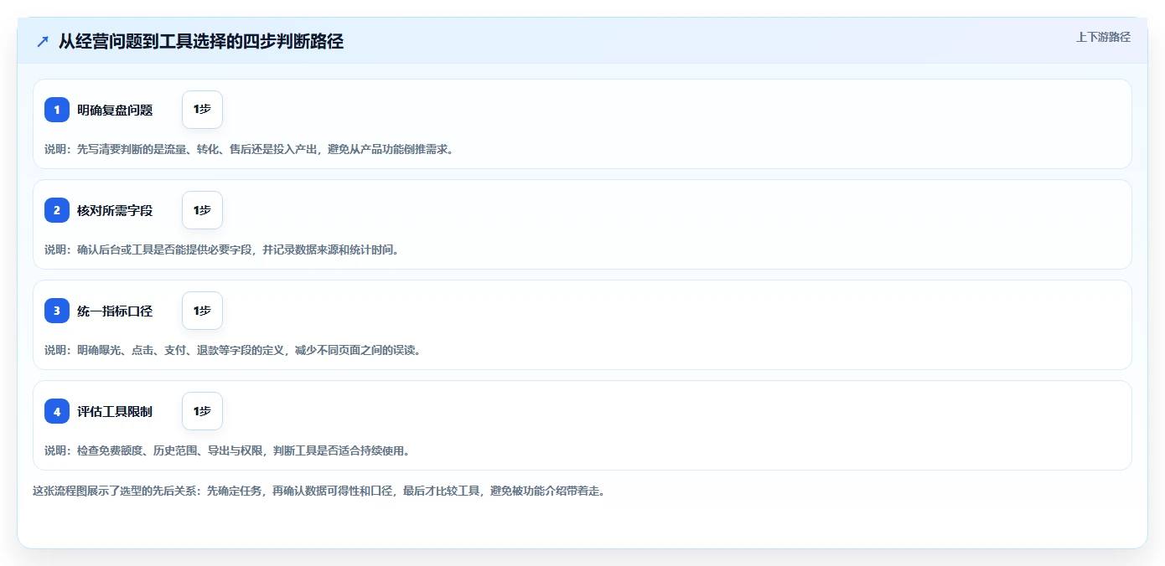Click the 评估工具限制 step title

pos(115,411)
